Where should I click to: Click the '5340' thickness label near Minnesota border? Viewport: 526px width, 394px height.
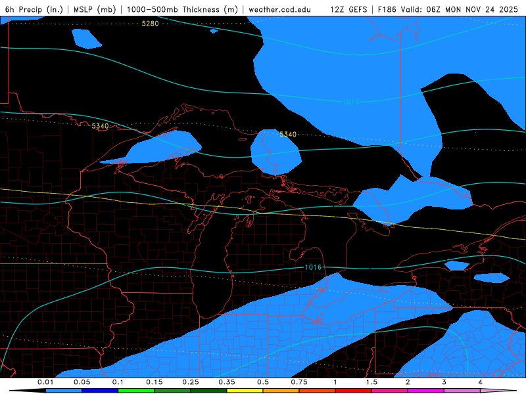pos(100,126)
